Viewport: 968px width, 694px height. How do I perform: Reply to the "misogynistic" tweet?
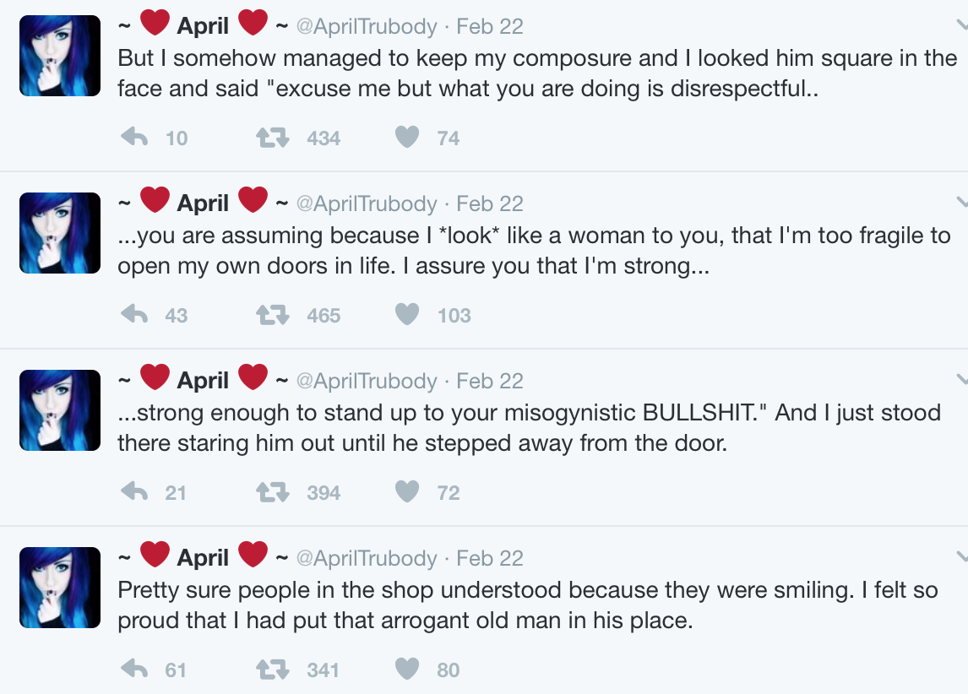pyautogui.click(x=135, y=492)
